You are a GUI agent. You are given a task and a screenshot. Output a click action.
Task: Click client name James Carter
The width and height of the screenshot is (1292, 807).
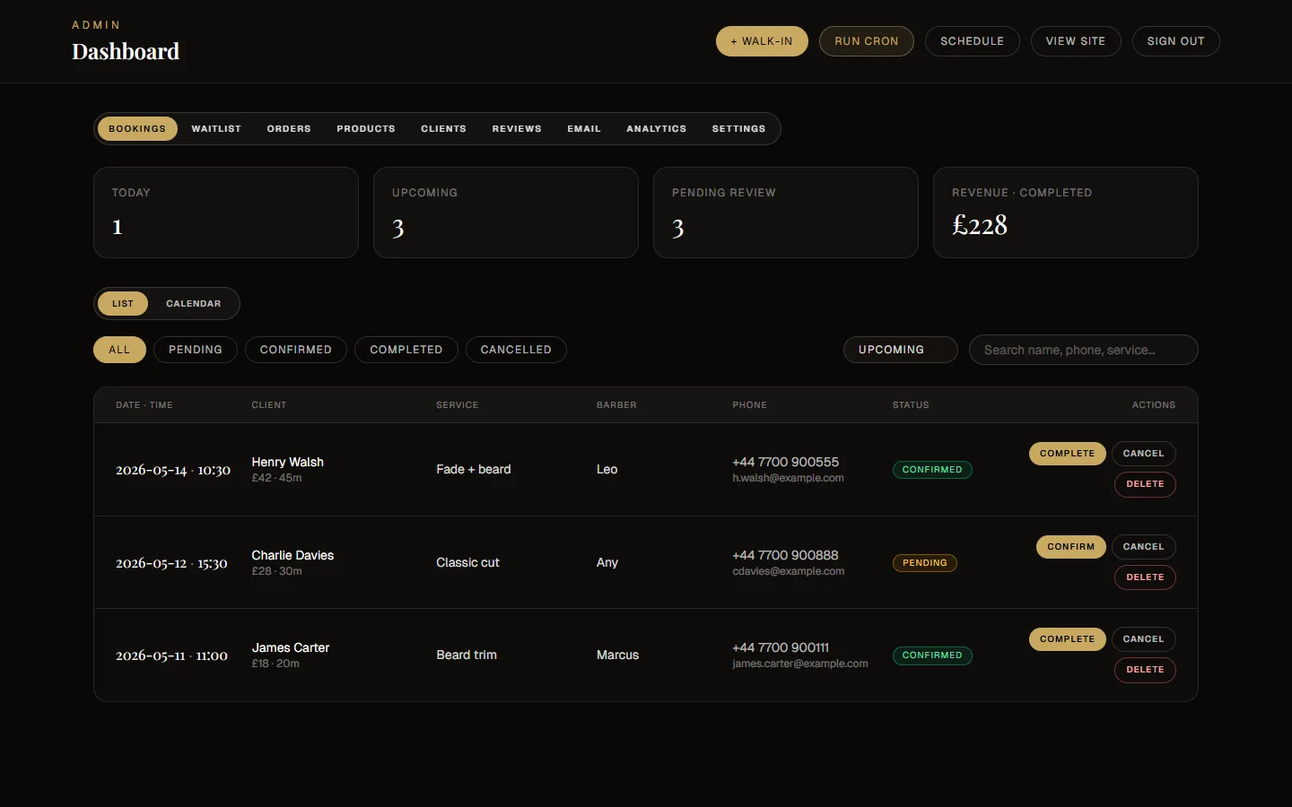coord(291,647)
